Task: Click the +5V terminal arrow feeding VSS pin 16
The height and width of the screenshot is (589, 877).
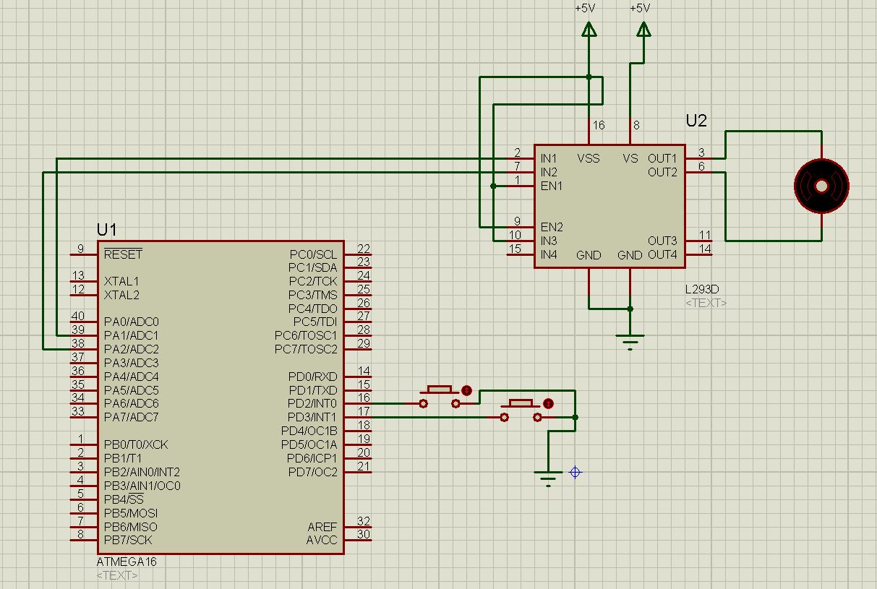Action: pyautogui.click(x=589, y=29)
